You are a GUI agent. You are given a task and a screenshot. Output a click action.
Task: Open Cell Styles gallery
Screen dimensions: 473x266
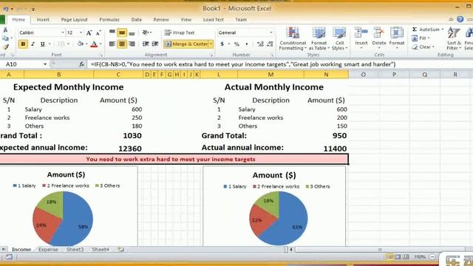pos(339,38)
